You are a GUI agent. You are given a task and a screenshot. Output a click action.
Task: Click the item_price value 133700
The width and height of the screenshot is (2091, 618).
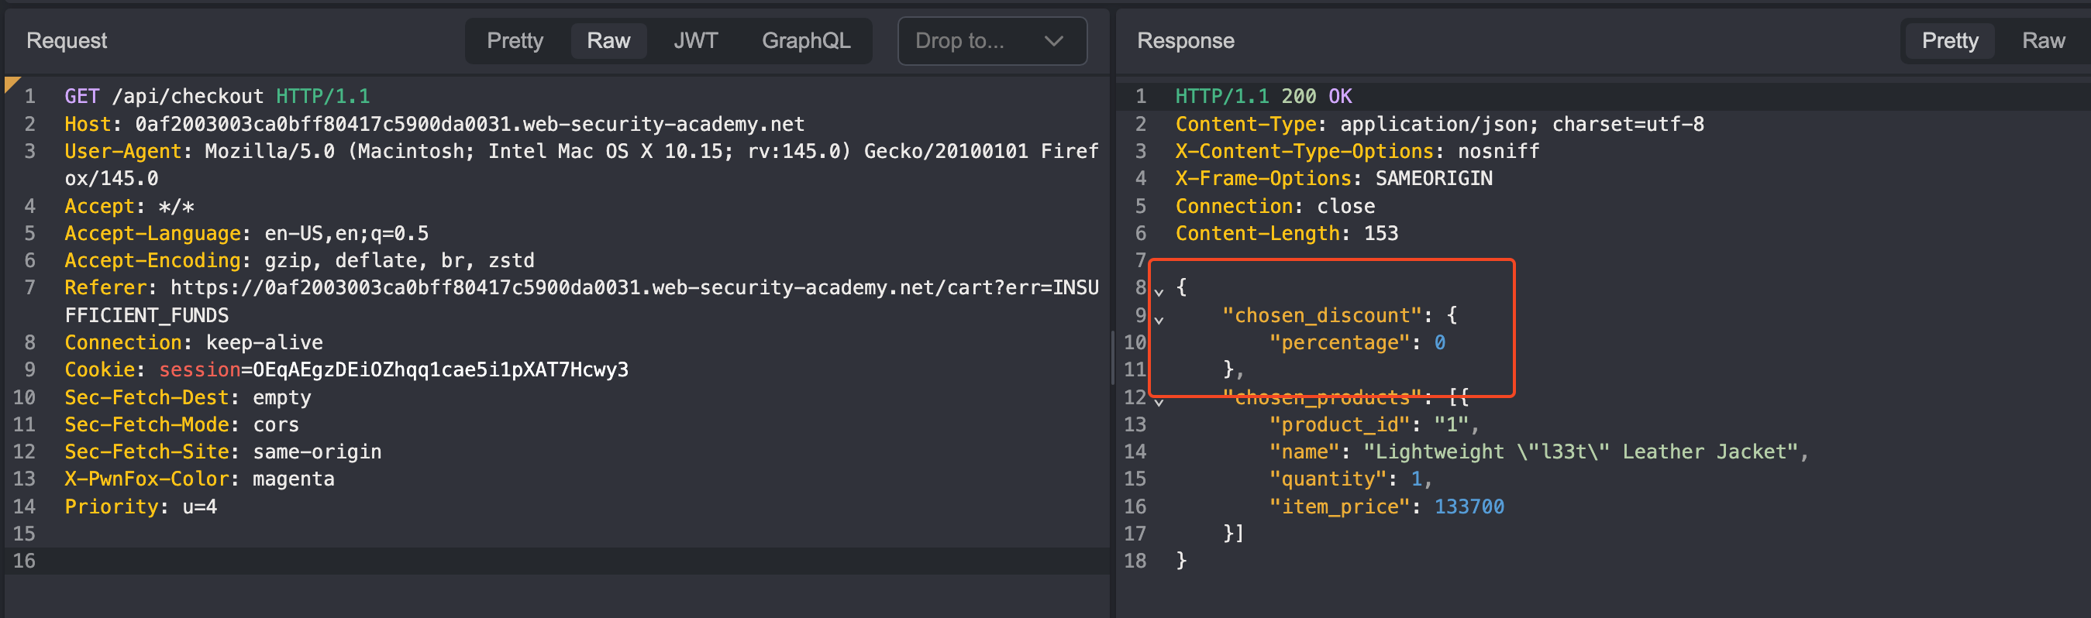tap(1469, 507)
